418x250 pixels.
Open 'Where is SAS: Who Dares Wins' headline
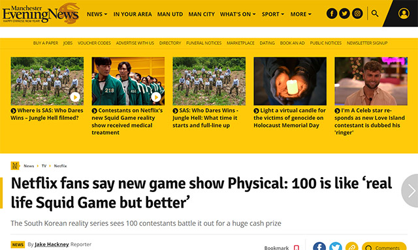tap(47, 114)
